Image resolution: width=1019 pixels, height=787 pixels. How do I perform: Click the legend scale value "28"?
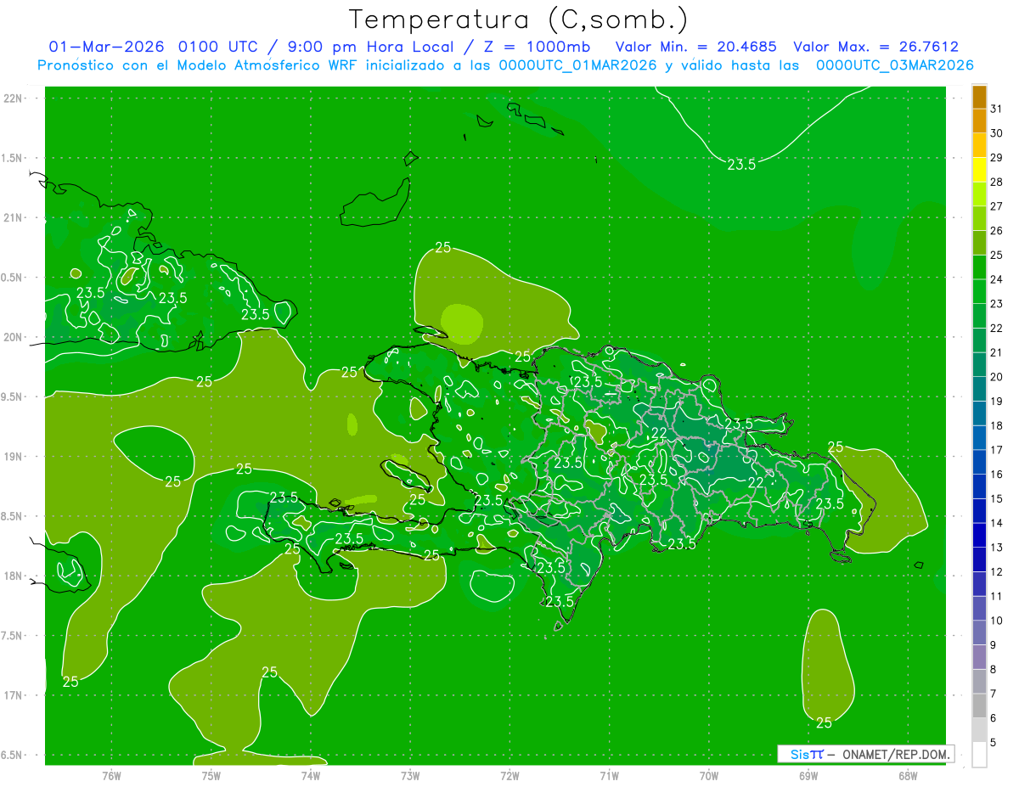[x=997, y=182]
